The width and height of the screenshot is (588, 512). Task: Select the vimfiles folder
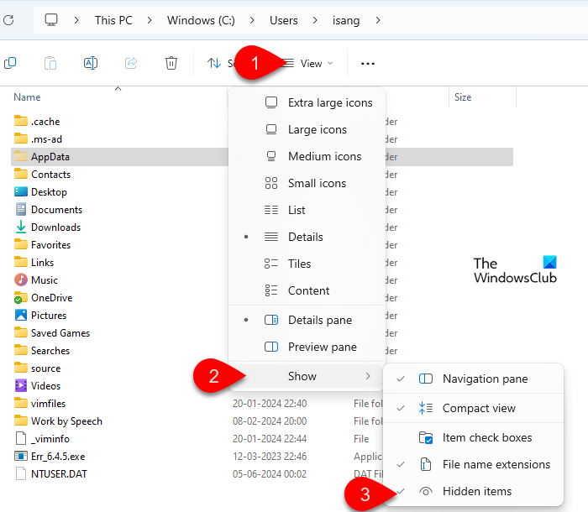[x=48, y=403]
